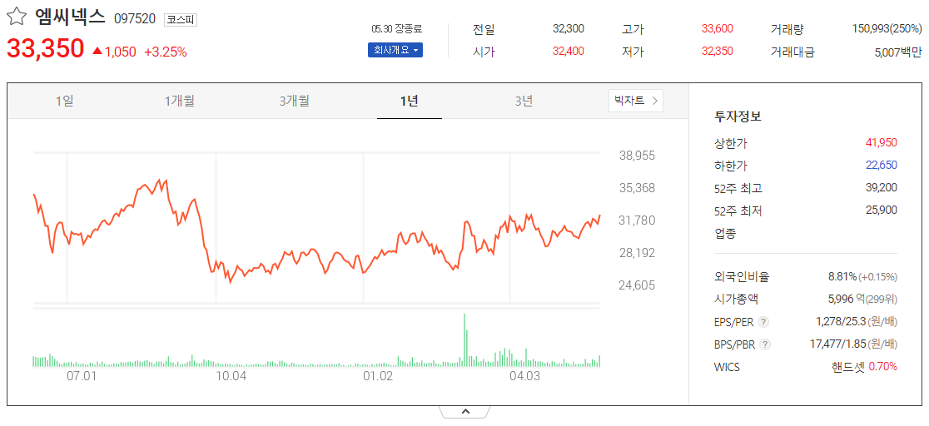Click the 24,605 price axis label
929x426 pixels.
638,285
